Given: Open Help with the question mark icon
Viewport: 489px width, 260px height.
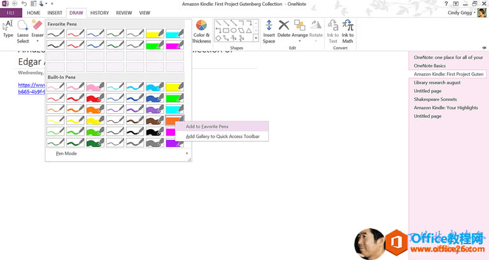Looking at the screenshot, I should [446, 4].
